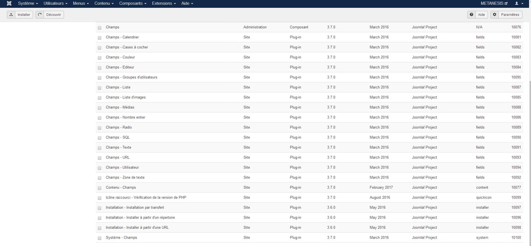Click the Découvrir button label
This screenshot has height=246, width=531.
pos(54,15)
